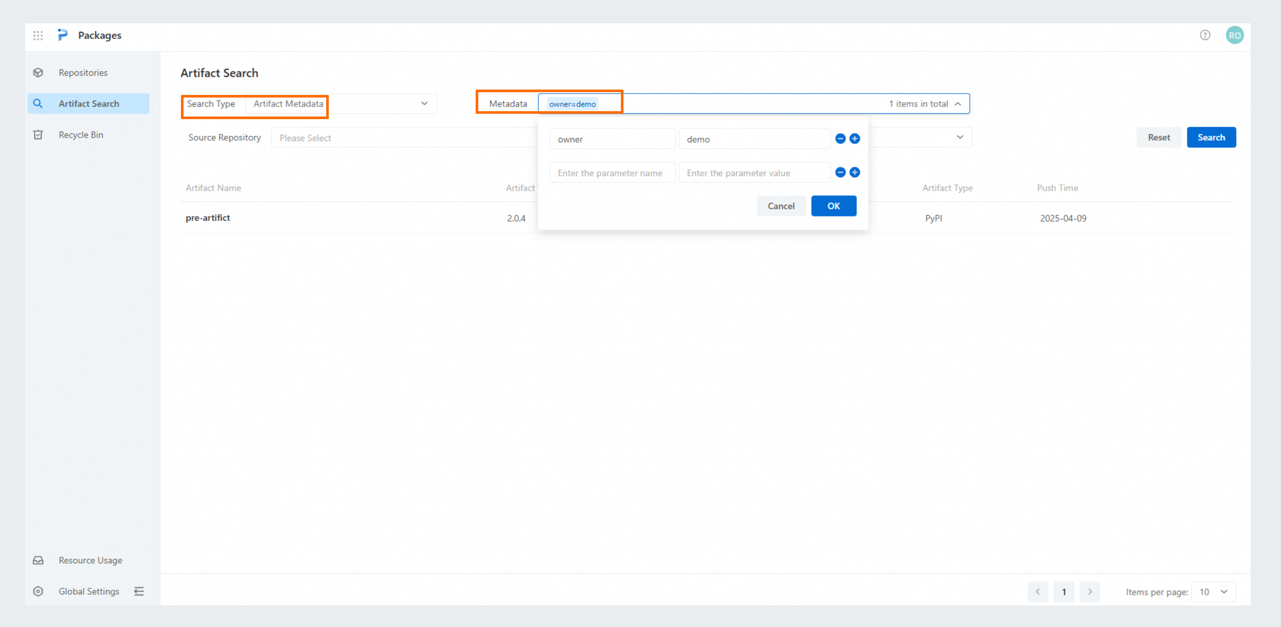Screen dimensions: 1281x627
Task: Click the Enter the parameter name field
Action: point(612,173)
